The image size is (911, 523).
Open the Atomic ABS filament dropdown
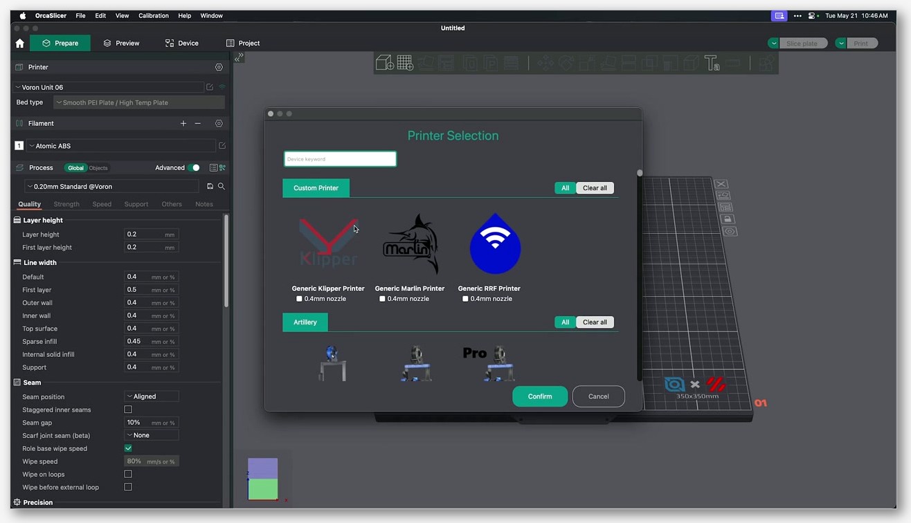pyautogui.click(x=121, y=146)
